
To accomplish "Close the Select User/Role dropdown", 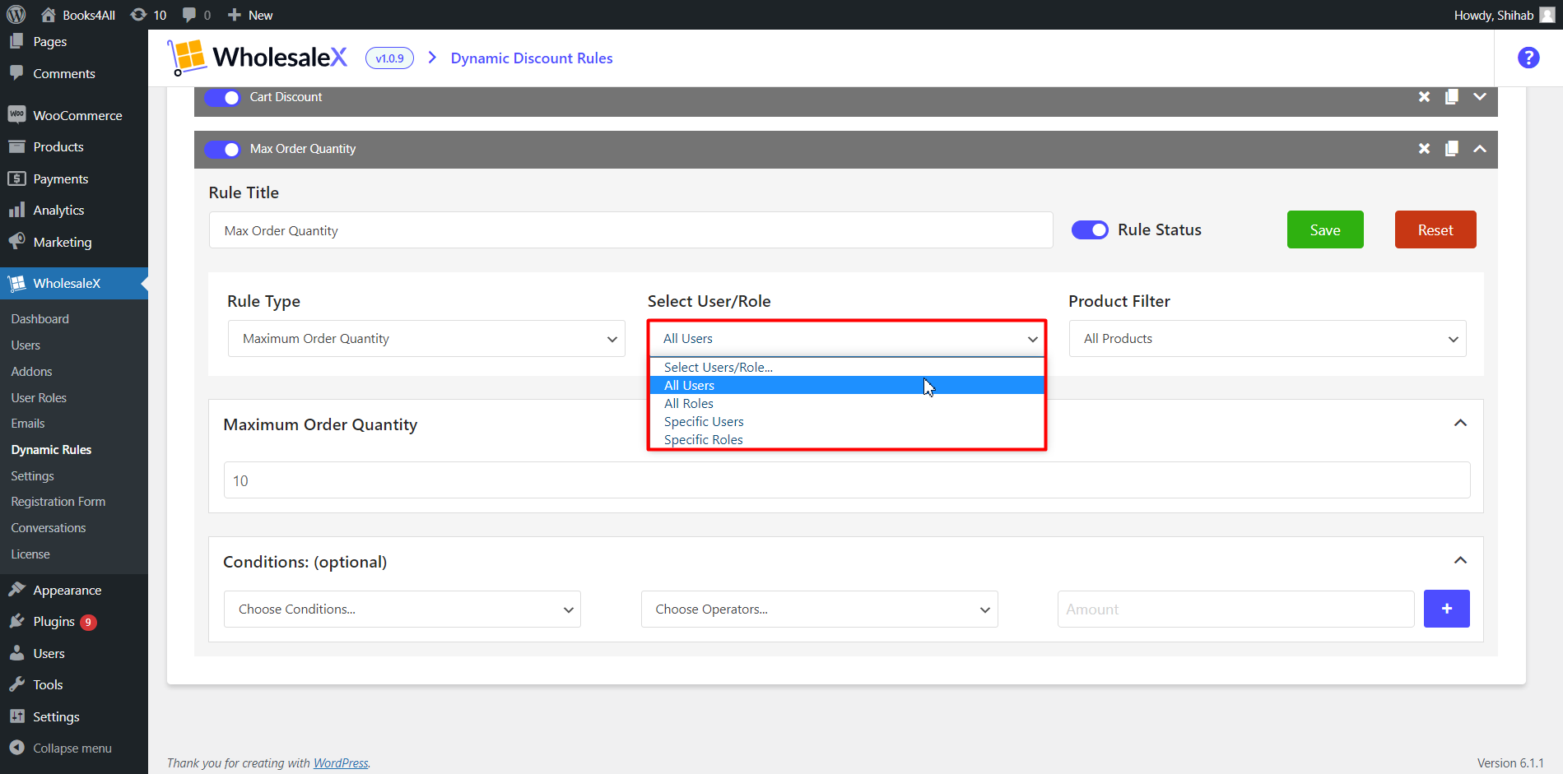I will [x=847, y=339].
